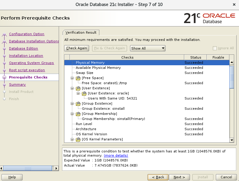Click the Group Existence folder icon

point(78,104)
